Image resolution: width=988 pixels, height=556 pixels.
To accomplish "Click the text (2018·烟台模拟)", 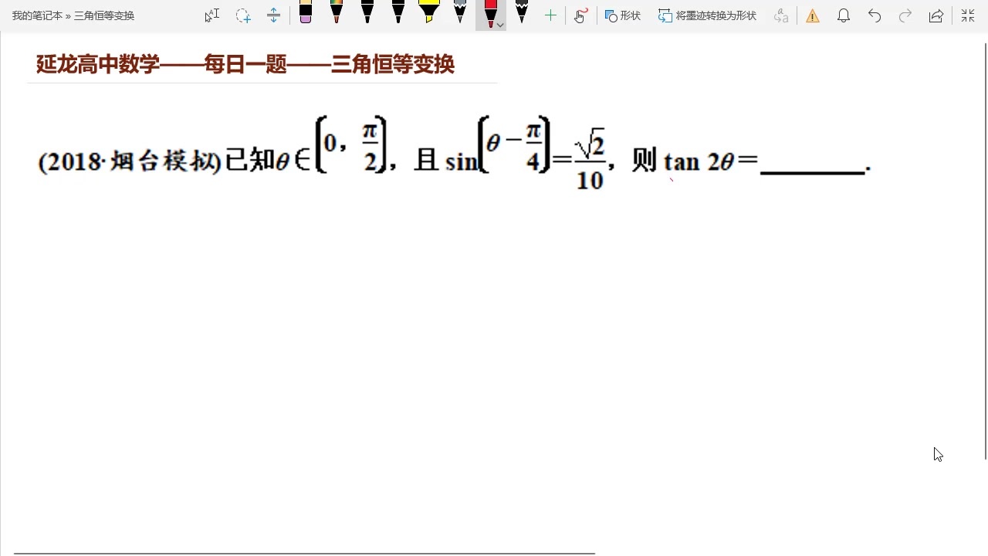I will click(x=130, y=162).
